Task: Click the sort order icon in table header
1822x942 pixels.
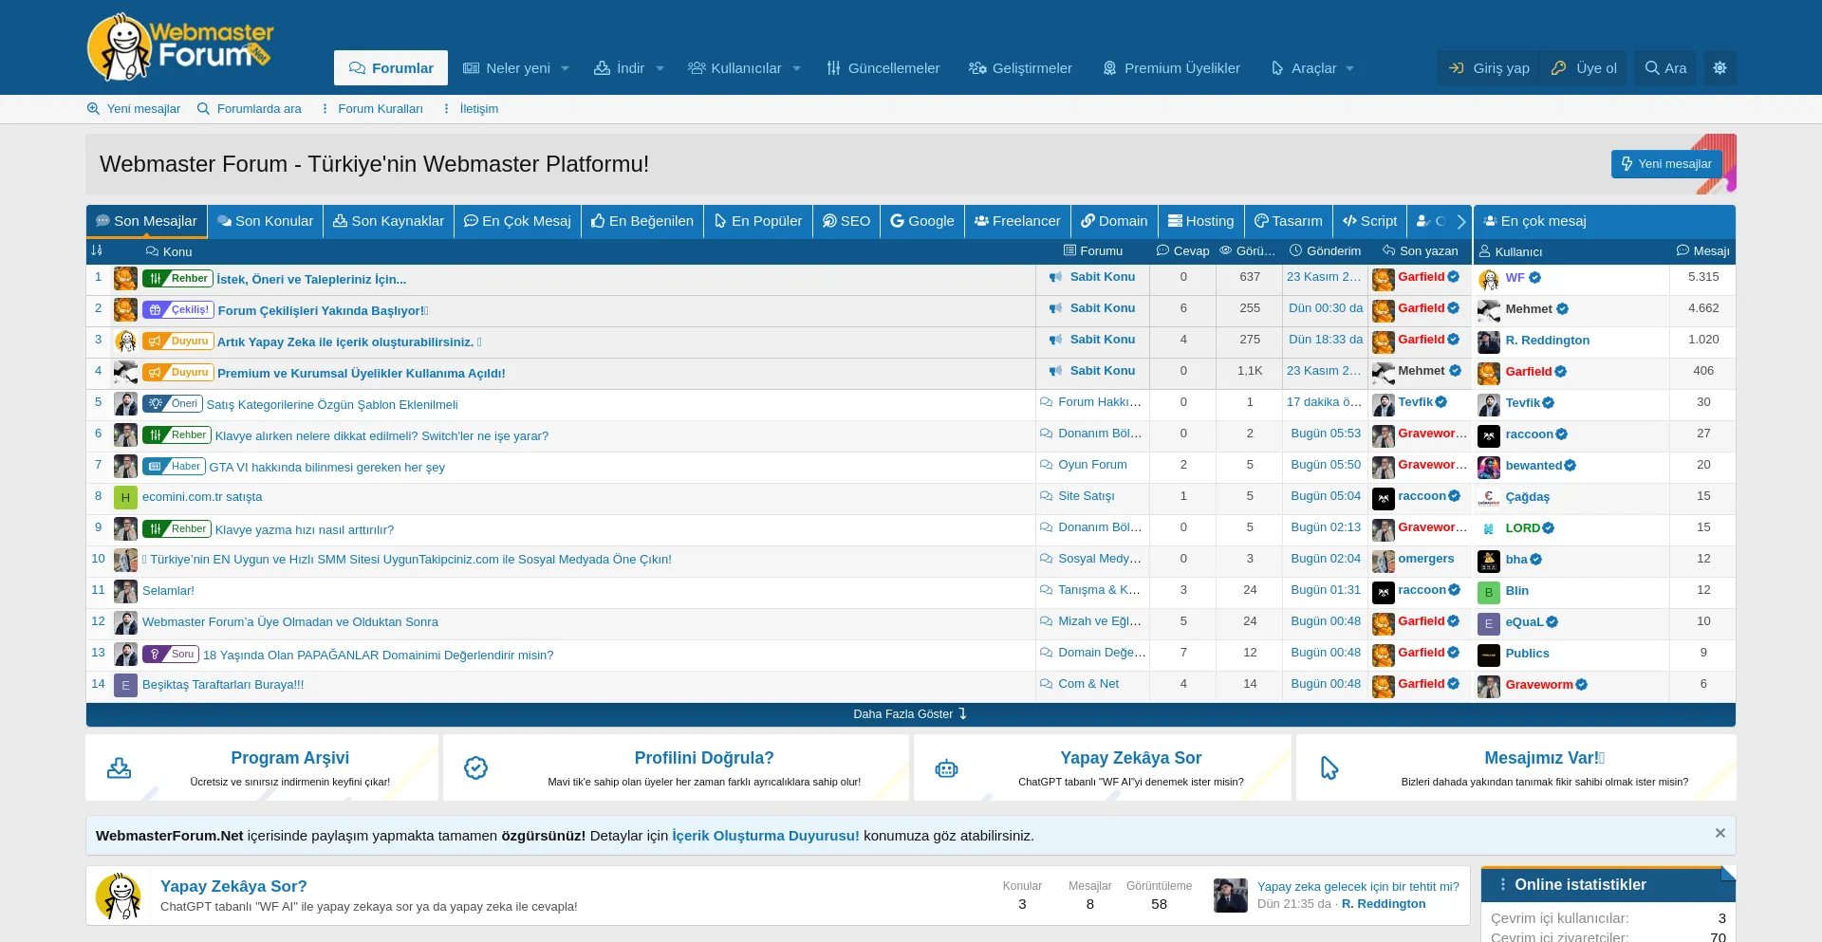Action: (x=97, y=251)
